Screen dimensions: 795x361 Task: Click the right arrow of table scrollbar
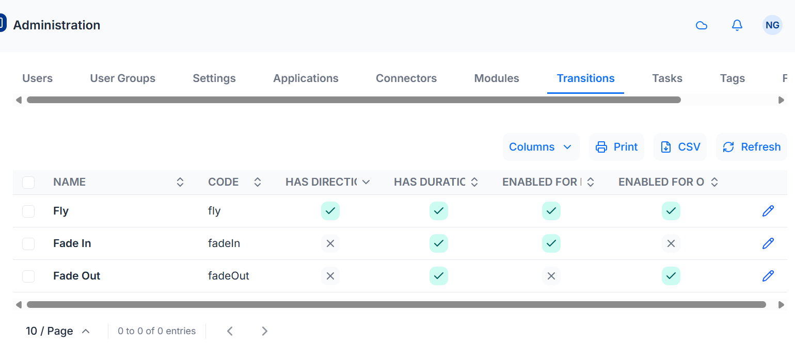point(782,305)
